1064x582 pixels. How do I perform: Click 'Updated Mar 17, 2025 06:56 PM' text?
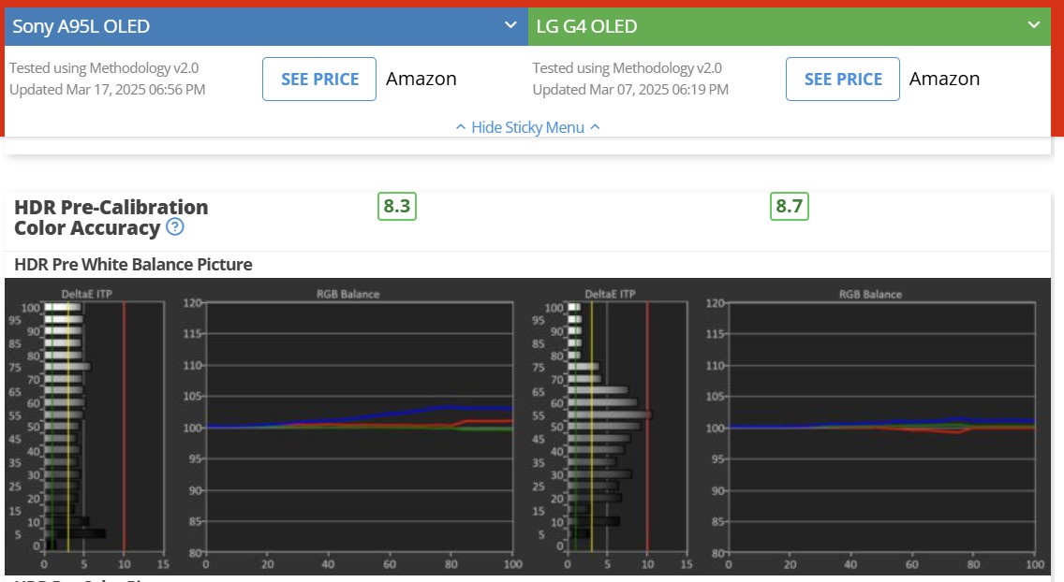click(x=107, y=90)
